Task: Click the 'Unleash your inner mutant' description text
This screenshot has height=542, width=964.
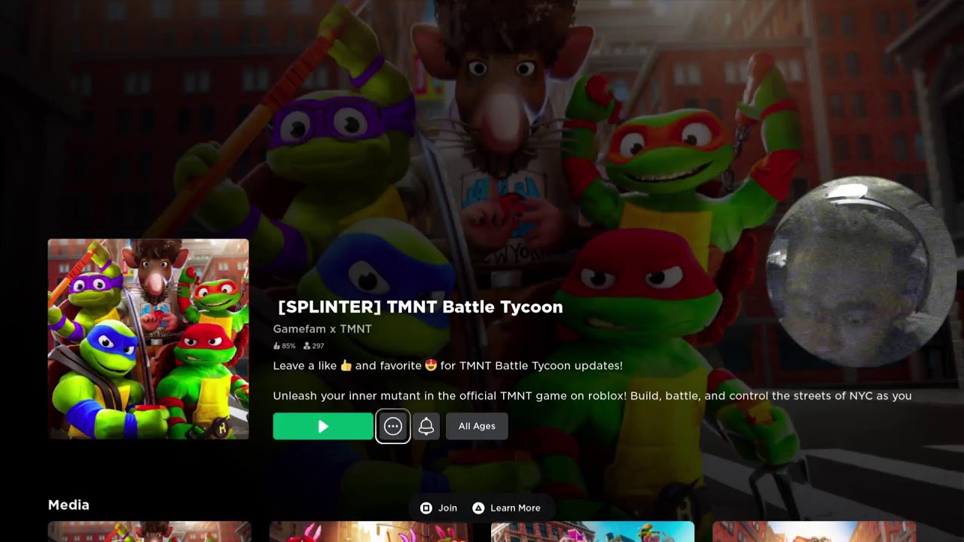Action: click(592, 396)
